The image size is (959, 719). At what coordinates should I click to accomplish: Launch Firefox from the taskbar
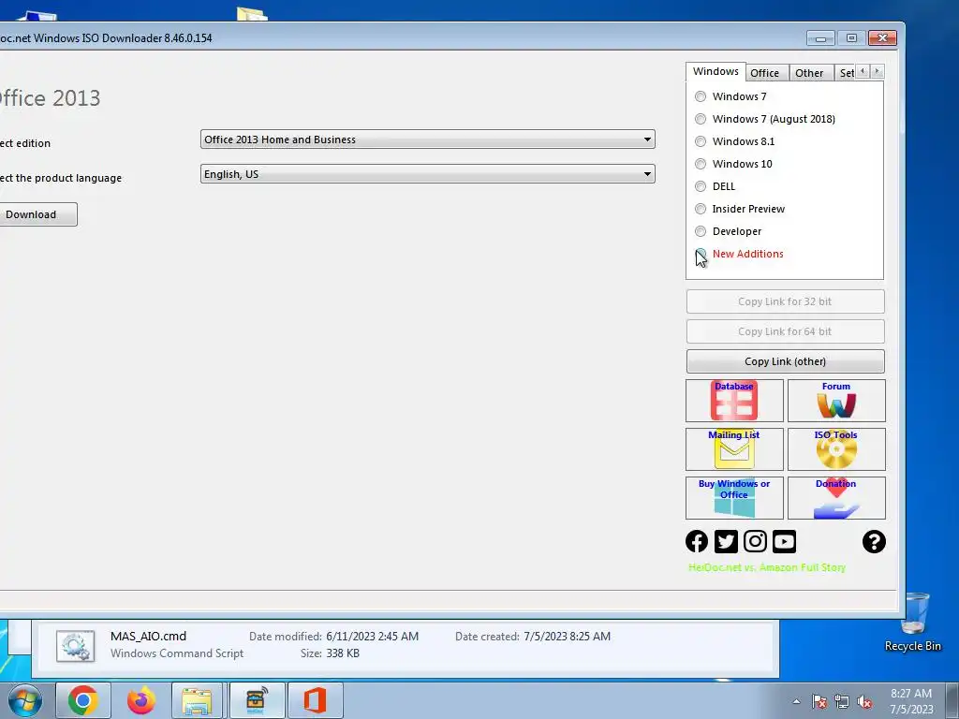coord(141,700)
